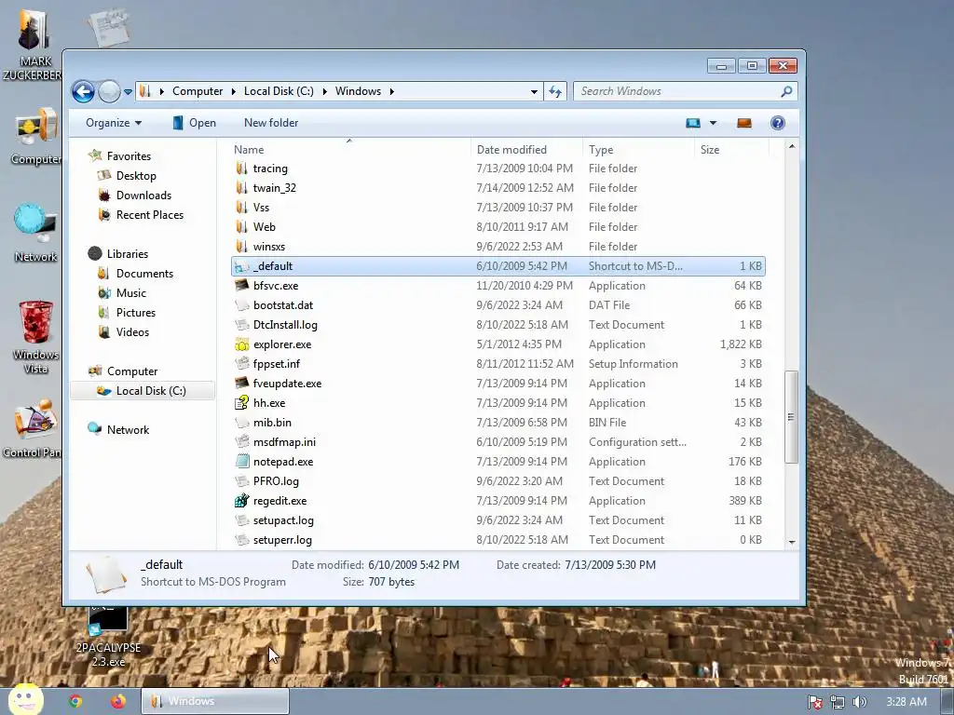
Task: Open Documents library in navigation pane
Action: pos(144,274)
